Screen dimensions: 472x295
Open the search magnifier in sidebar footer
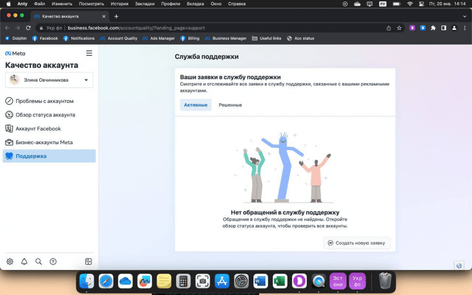[38, 261]
